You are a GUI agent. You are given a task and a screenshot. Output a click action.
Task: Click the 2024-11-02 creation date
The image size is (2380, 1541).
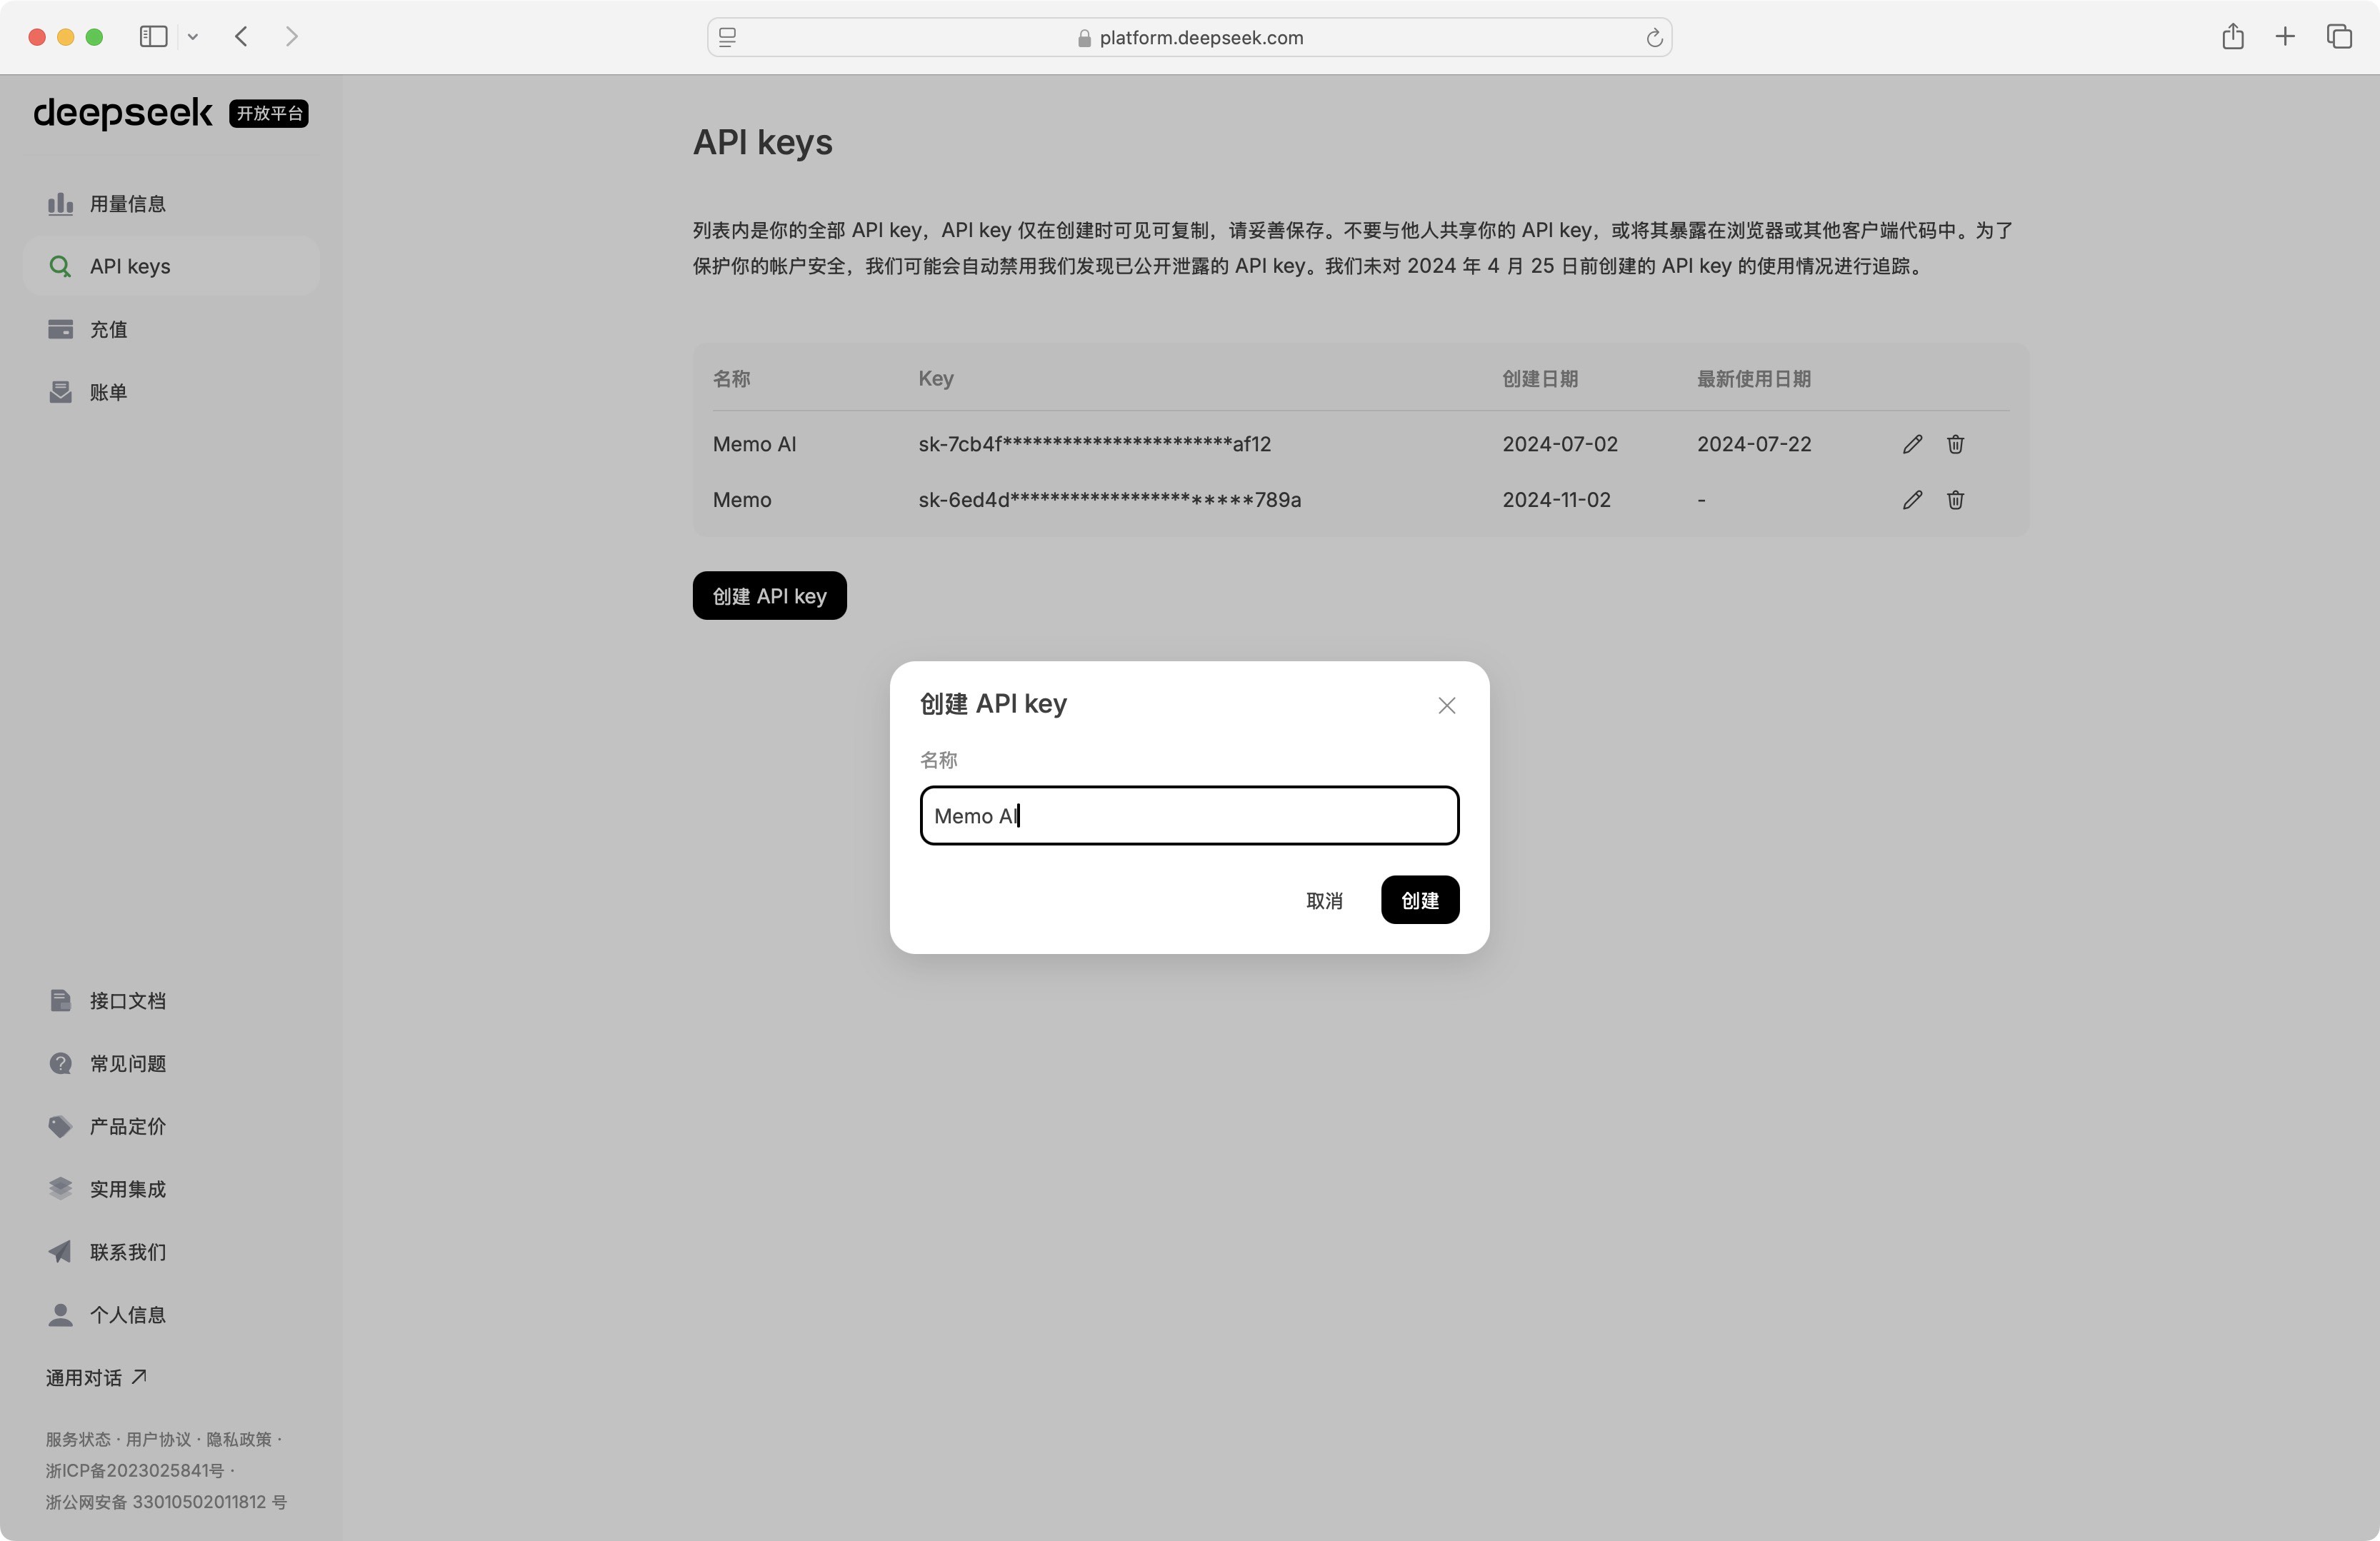1557,500
